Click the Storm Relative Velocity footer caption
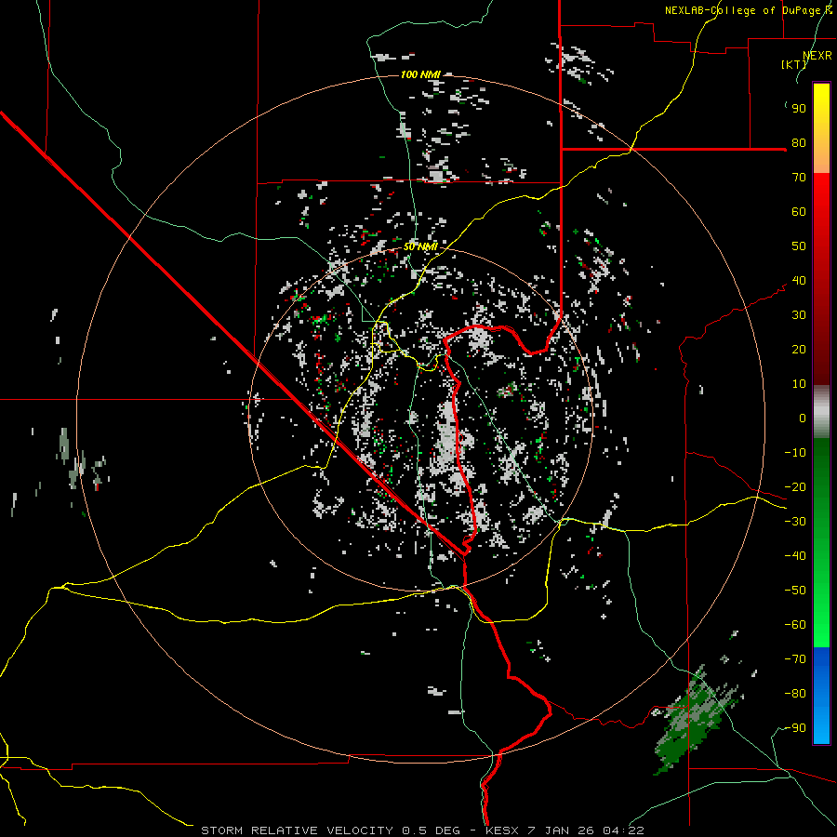The image size is (837, 837). [x=422, y=830]
